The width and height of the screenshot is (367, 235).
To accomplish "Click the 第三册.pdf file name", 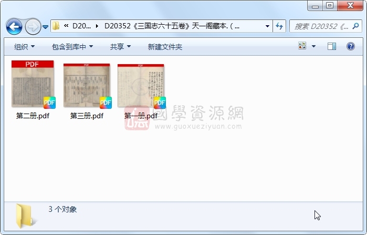I will (87, 116).
